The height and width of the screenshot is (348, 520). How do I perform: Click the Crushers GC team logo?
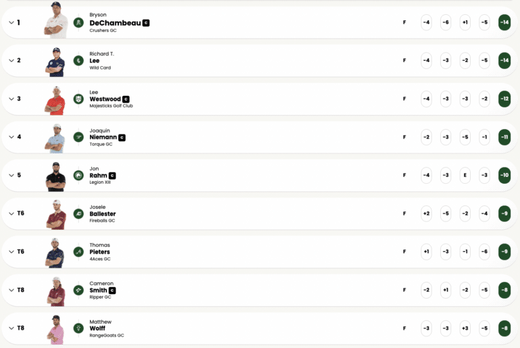(78, 22)
